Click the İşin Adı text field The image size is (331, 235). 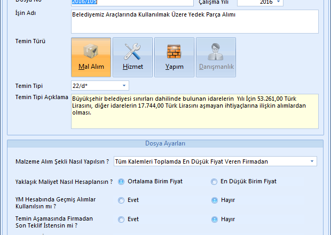[194, 21]
